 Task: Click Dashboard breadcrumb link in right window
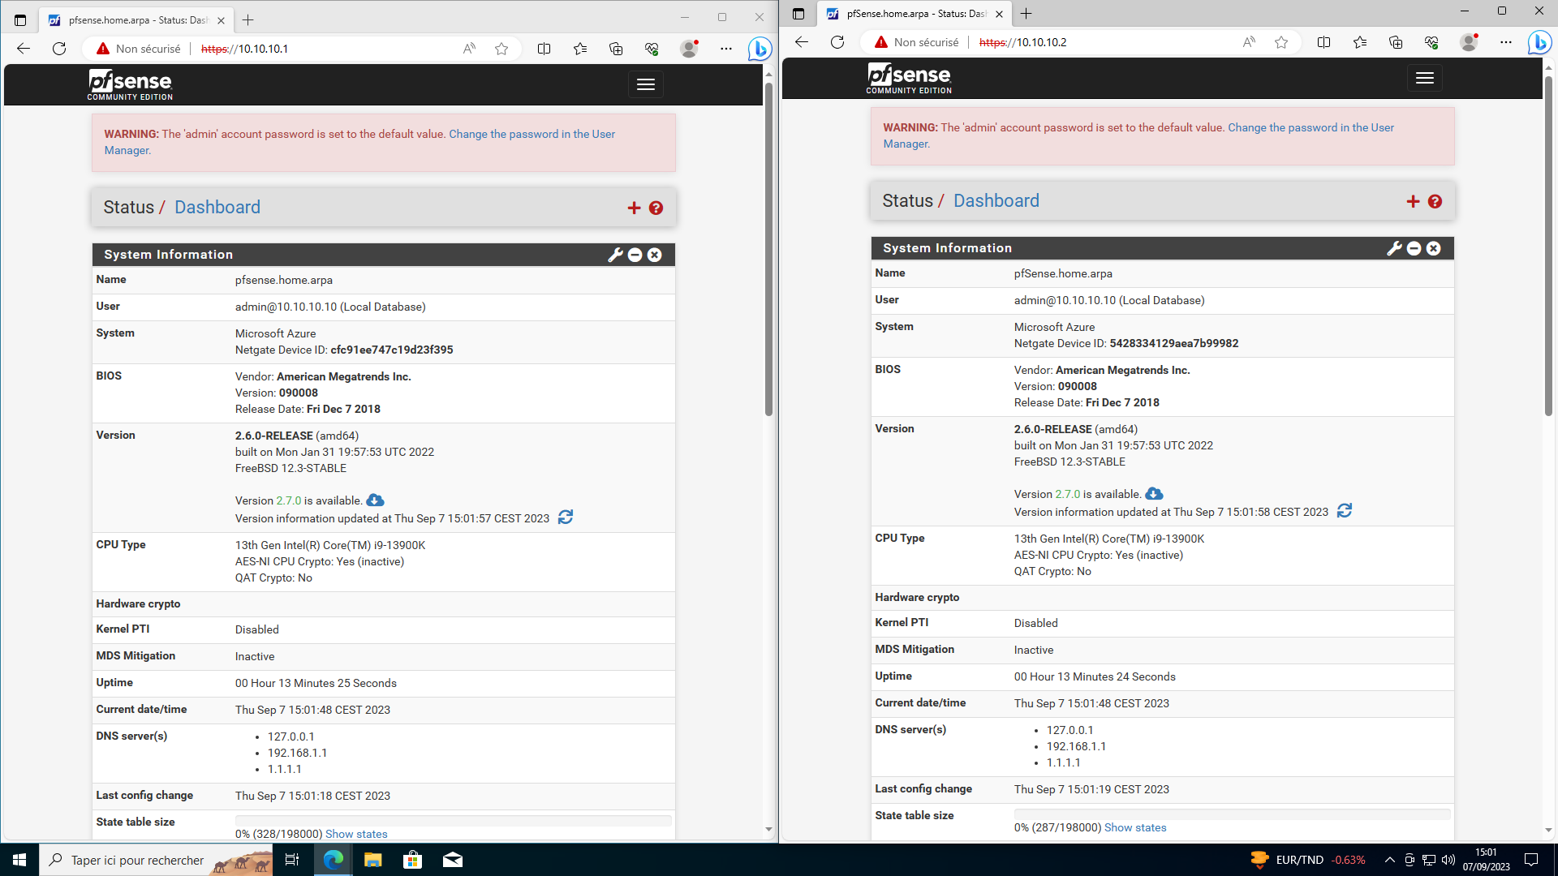click(996, 201)
